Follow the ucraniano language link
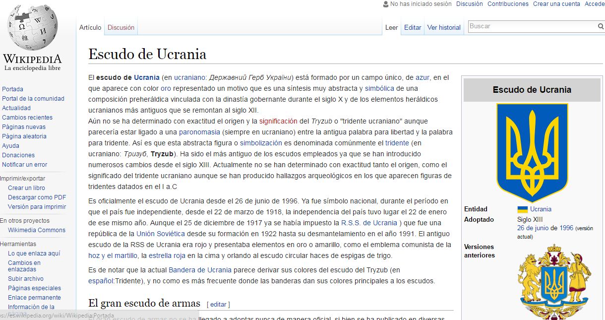 189,77
